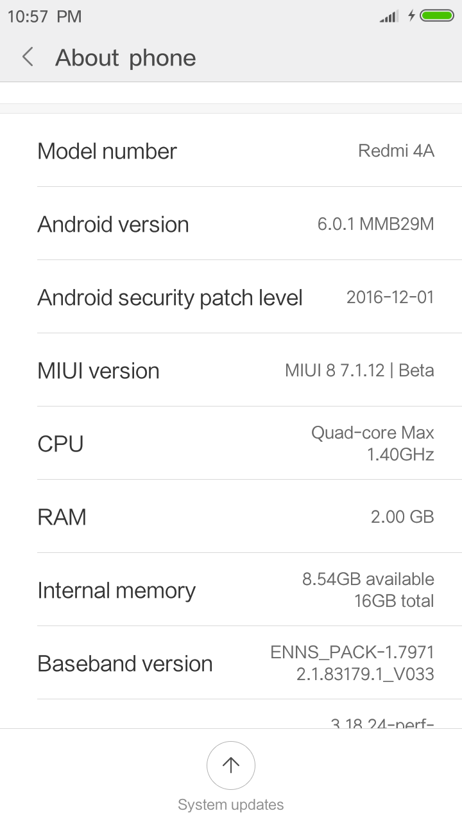Image resolution: width=462 pixels, height=822 pixels.
Task: Tap the CPU info row
Action: click(x=231, y=444)
